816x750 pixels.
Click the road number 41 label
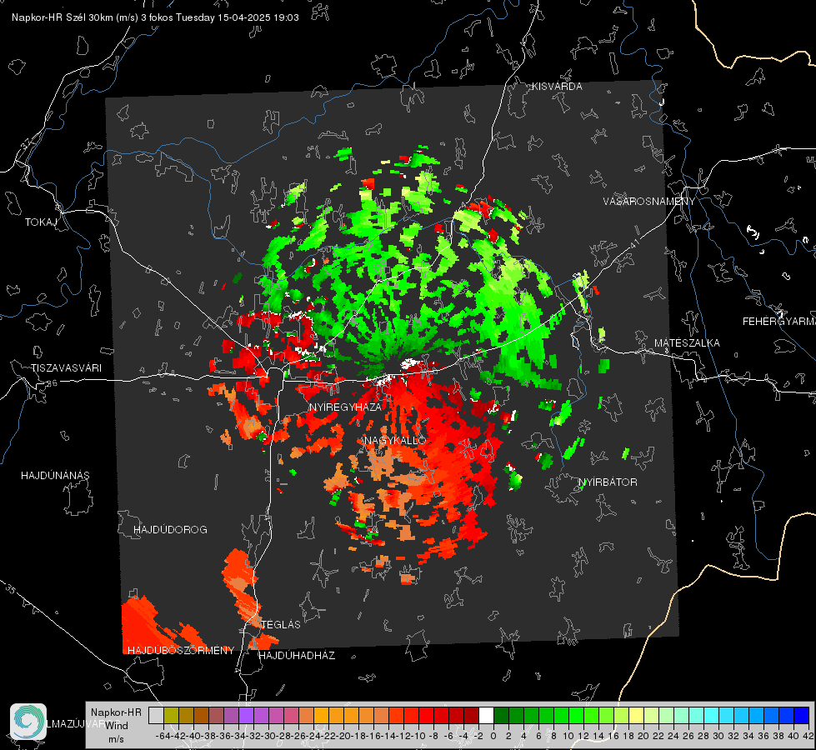pos(635,244)
